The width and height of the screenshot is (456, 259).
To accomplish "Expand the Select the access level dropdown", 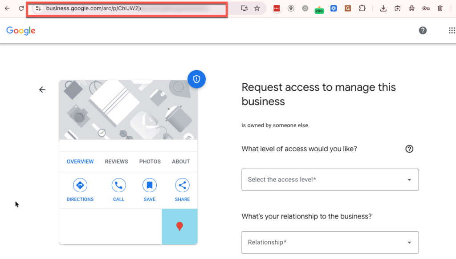I will click(x=330, y=180).
